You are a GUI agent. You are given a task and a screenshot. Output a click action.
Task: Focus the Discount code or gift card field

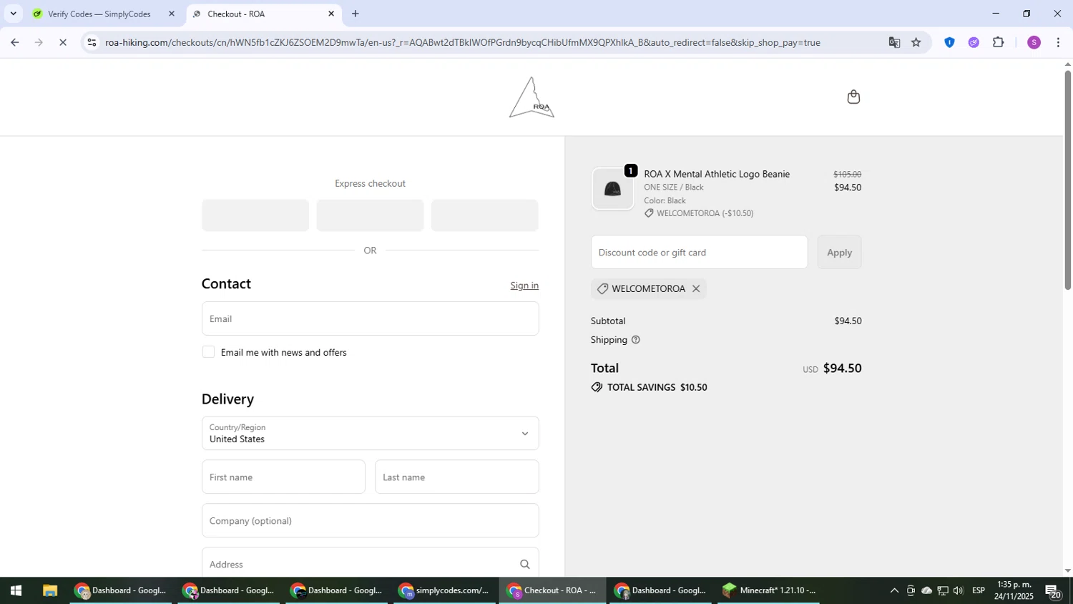click(699, 252)
